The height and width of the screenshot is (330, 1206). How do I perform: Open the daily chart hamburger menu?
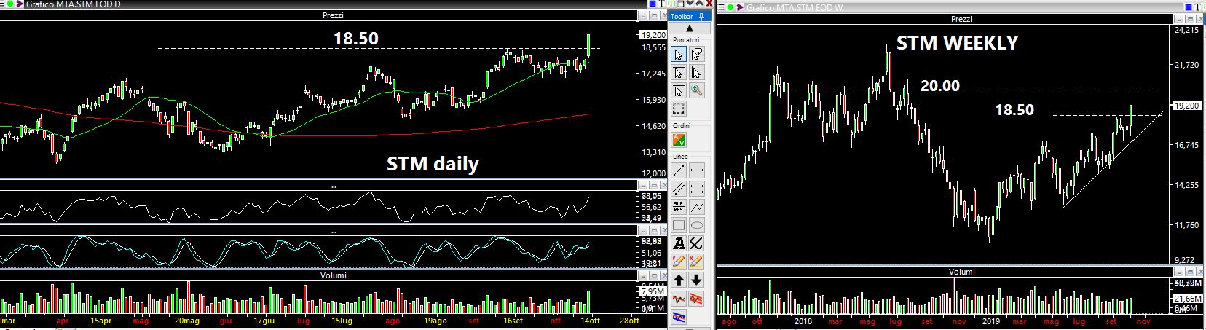pyautogui.click(x=4, y=4)
